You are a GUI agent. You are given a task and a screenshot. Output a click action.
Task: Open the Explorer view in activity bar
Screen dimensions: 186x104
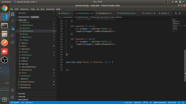click(x=12, y=14)
